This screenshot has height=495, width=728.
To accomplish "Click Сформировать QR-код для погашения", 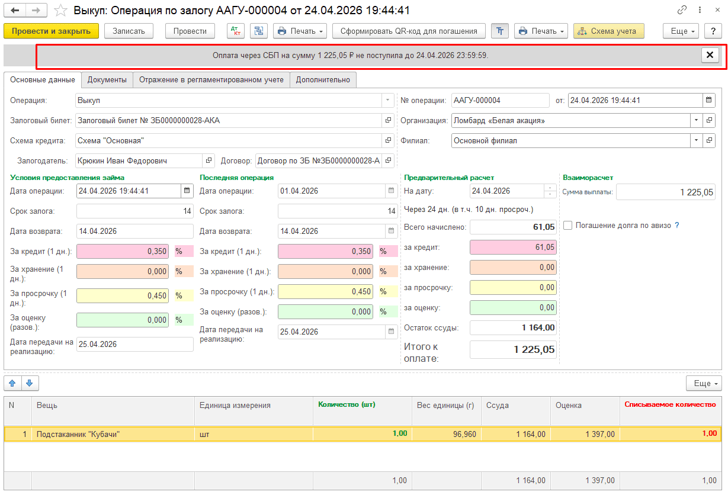I will [409, 31].
